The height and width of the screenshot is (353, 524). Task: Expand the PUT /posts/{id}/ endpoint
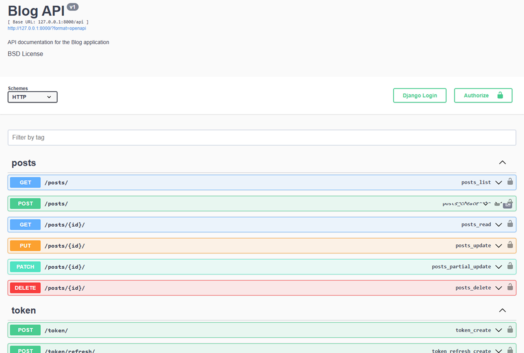tap(498, 245)
